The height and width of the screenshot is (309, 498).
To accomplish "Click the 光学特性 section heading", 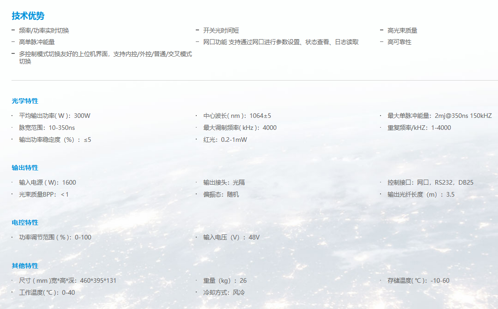I will (x=25, y=101).
